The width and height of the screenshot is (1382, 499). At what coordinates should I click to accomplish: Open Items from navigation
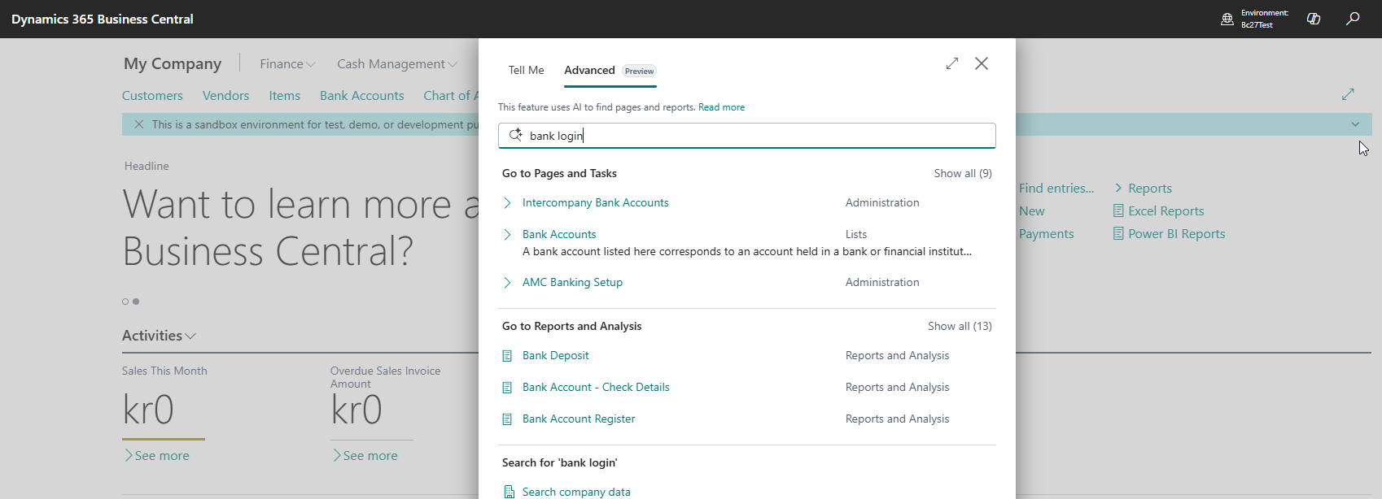click(x=284, y=95)
